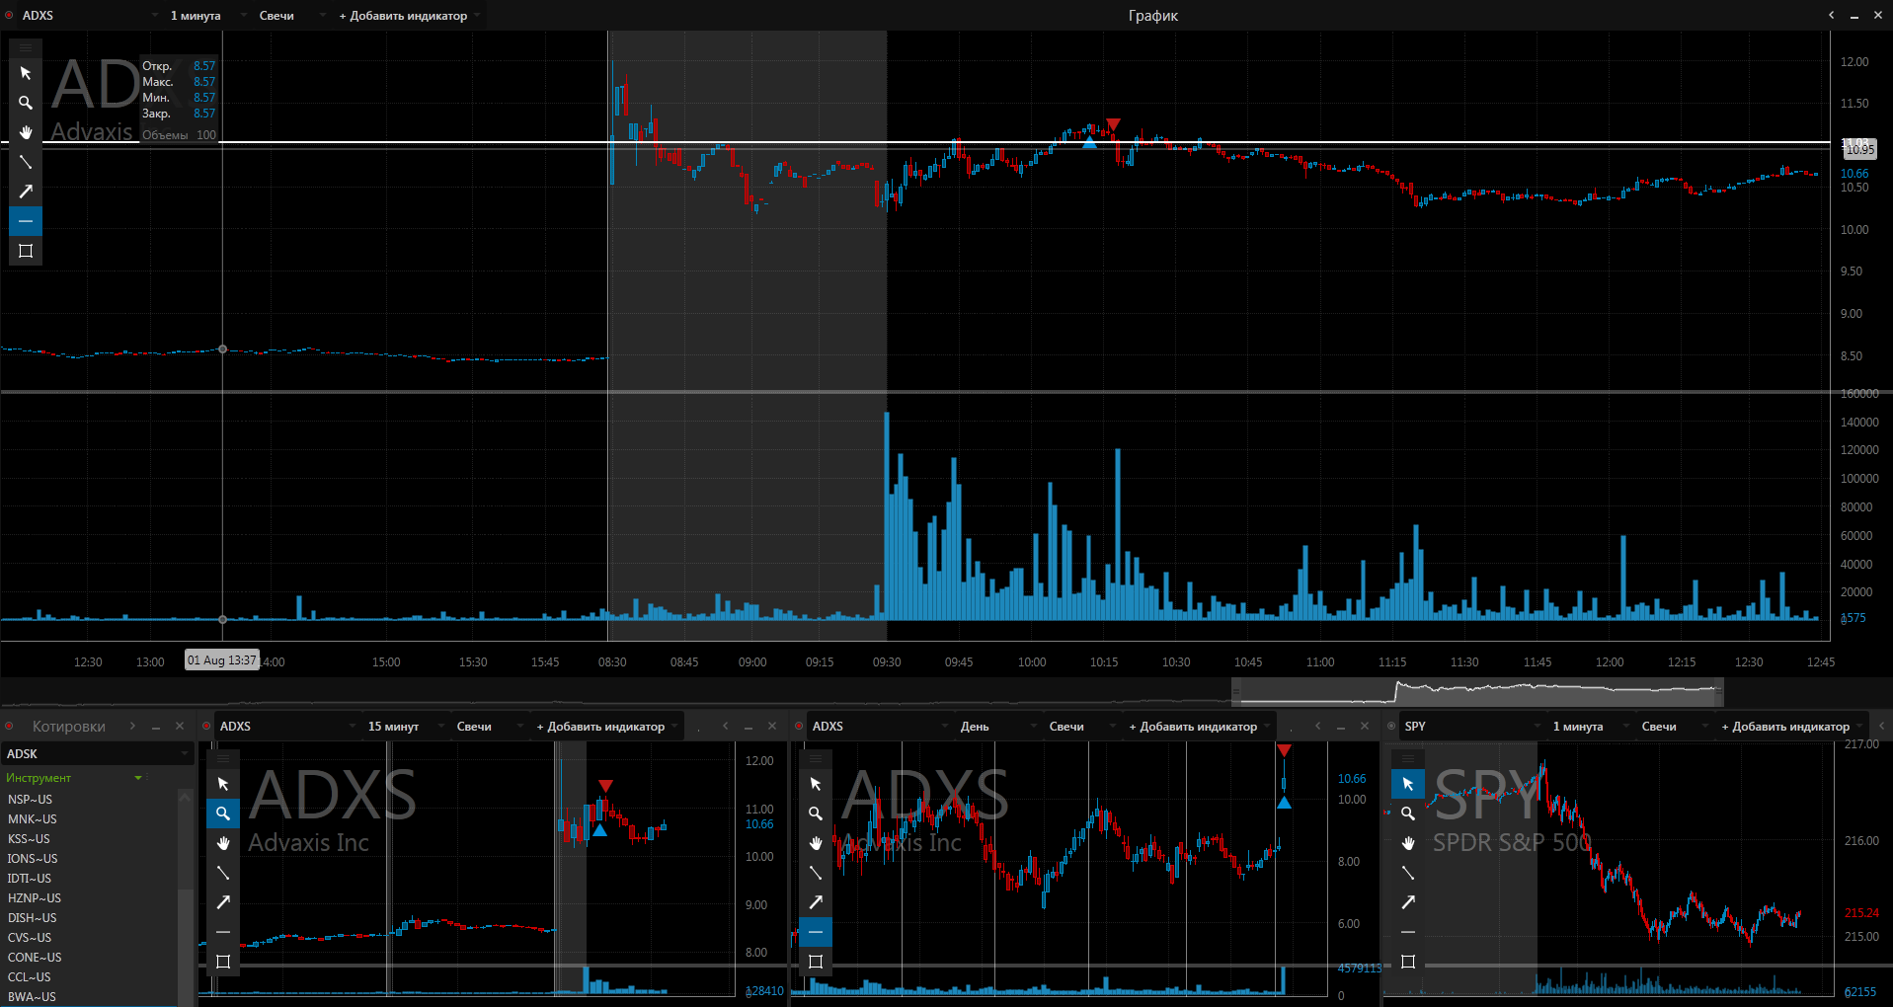Select the zoom magnifier in main chart

26,103
